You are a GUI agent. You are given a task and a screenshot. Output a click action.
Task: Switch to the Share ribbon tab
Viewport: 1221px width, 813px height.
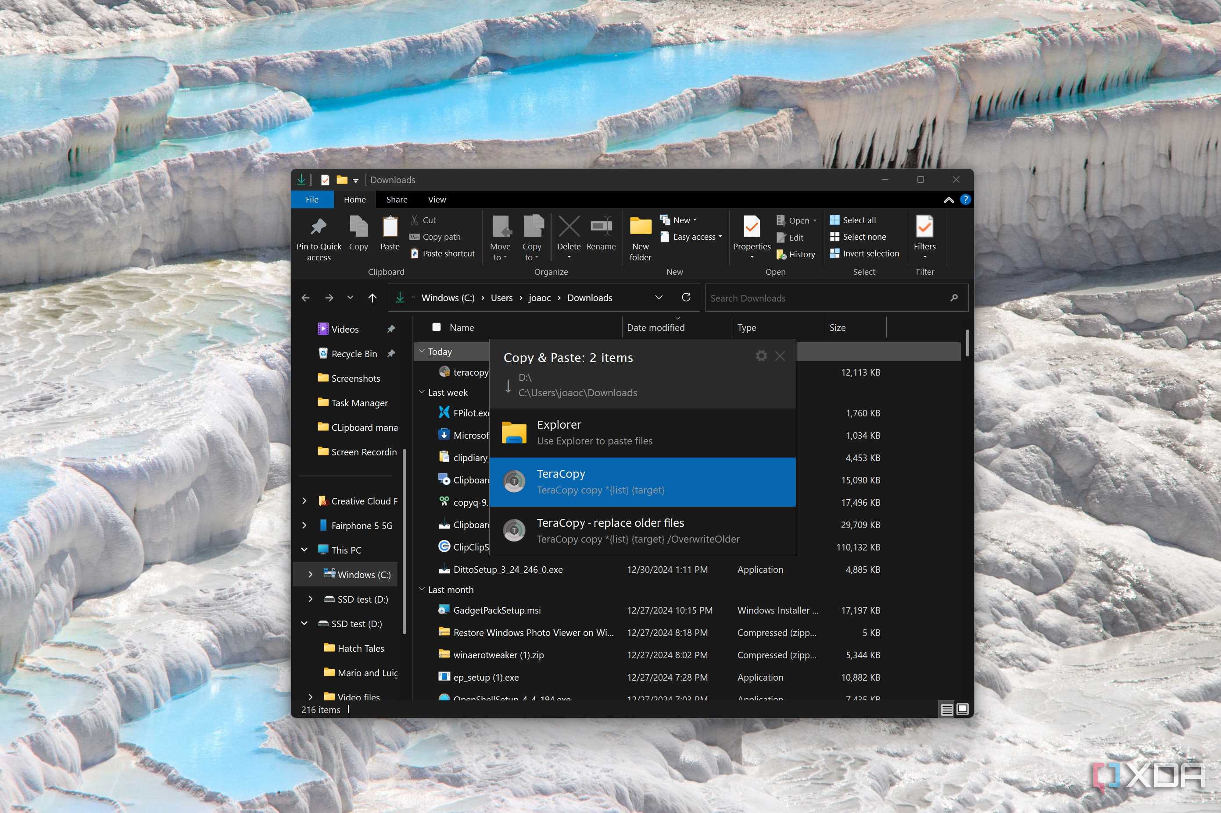click(397, 199)
